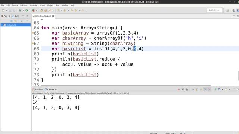Open the Navigate menu
Viewport: 239px width, 134px height.
[x=33, y=6]
